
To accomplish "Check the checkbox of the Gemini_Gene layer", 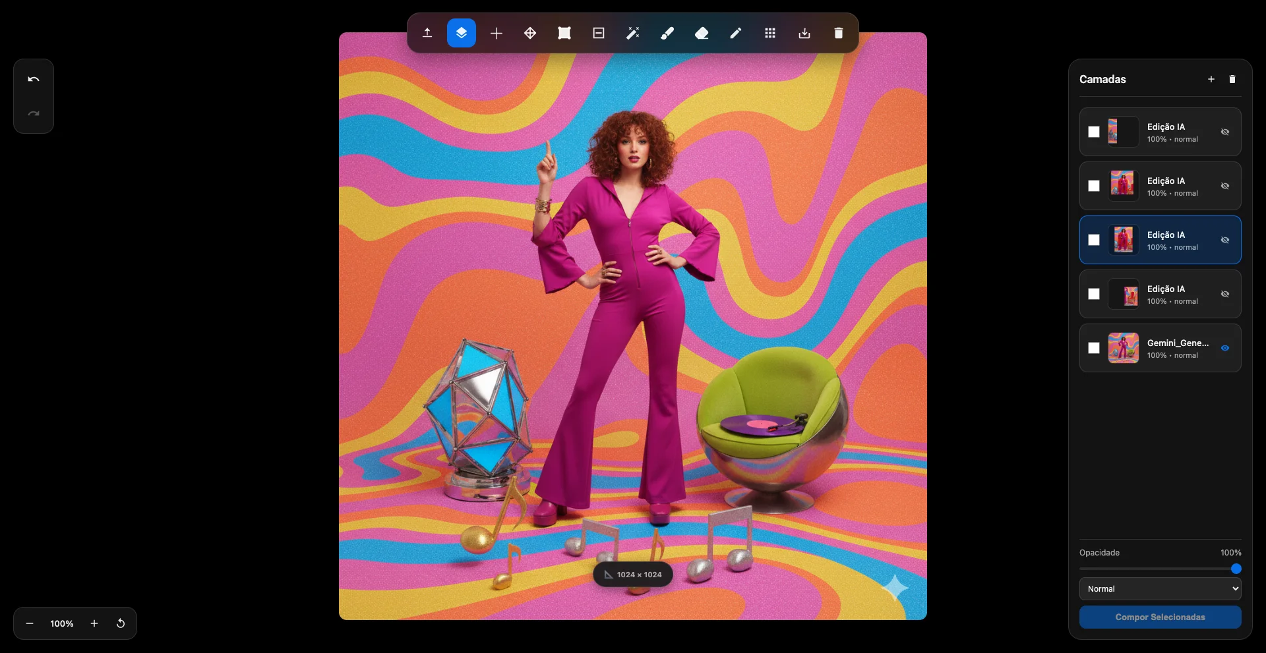I will click(1094, 348).
